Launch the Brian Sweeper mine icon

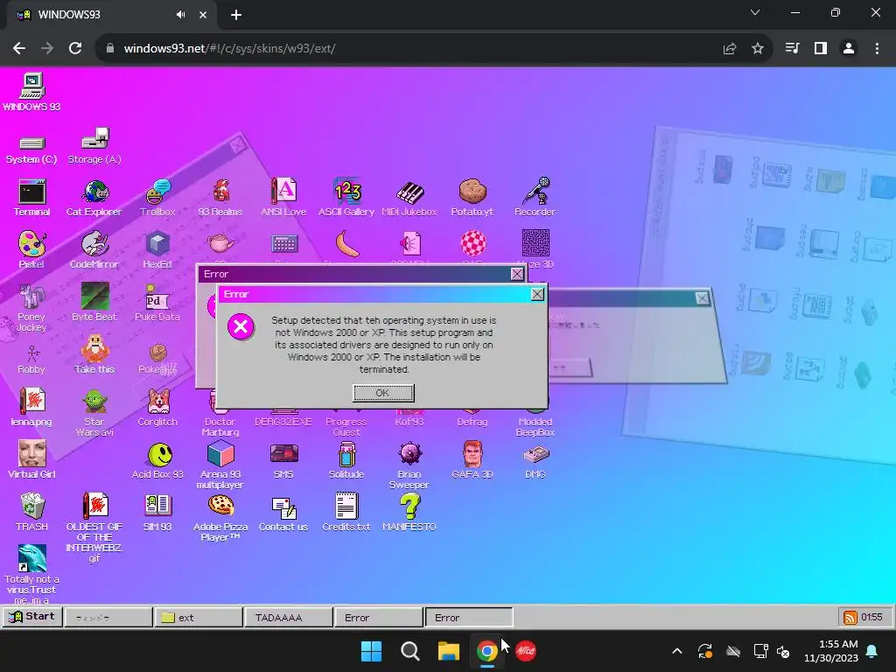pyautogui.click(x=409, y=454)
